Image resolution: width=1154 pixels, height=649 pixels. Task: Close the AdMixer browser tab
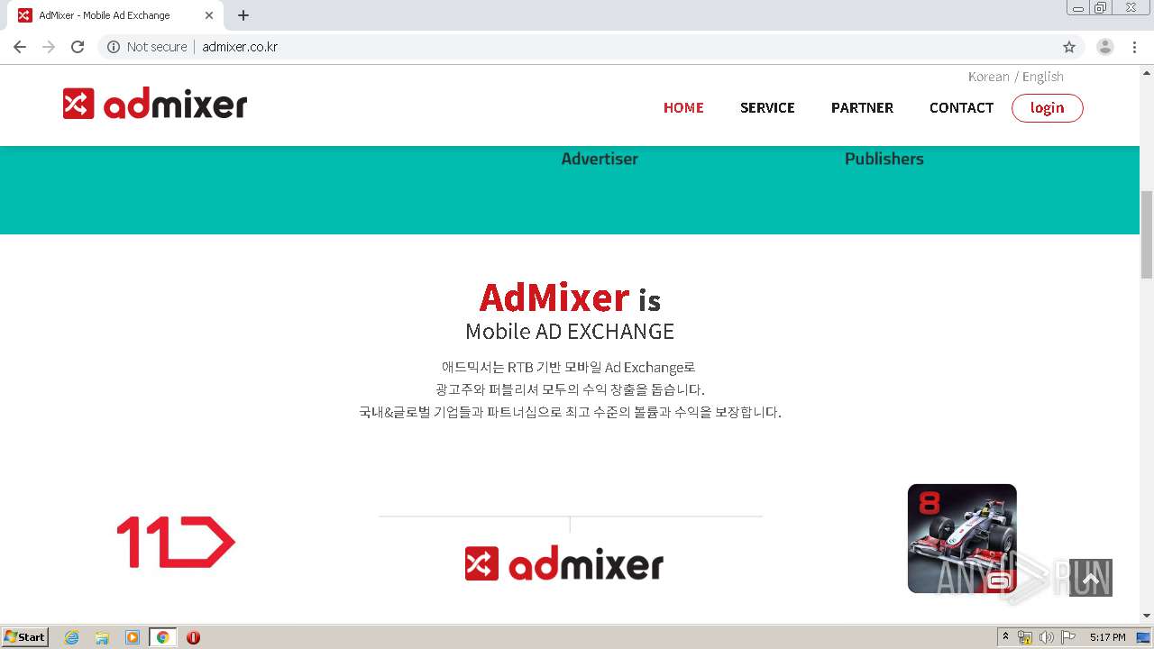[x=209, y=15]
